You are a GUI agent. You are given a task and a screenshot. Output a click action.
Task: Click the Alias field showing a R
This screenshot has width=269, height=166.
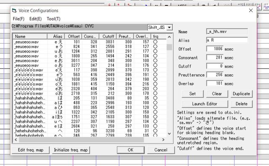227,40
